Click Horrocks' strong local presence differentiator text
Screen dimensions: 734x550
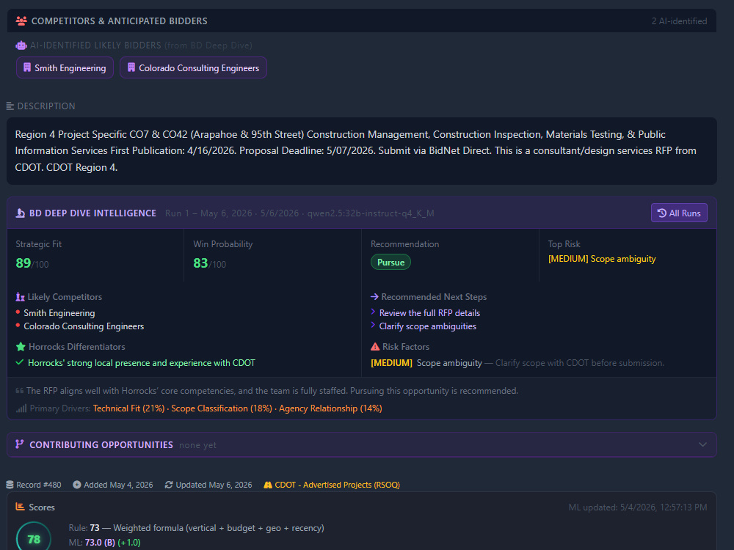[x=142, y=363]
